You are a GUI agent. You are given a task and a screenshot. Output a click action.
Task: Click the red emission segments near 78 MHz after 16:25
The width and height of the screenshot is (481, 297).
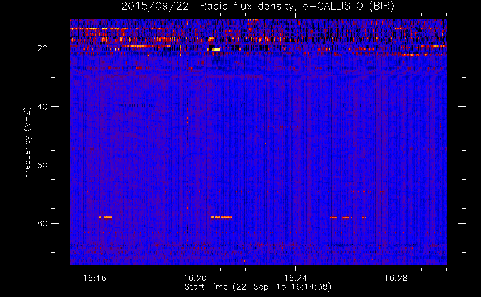tap(348, 217)
